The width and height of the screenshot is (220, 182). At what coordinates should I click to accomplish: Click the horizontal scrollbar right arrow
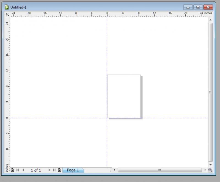click(205, 170)
